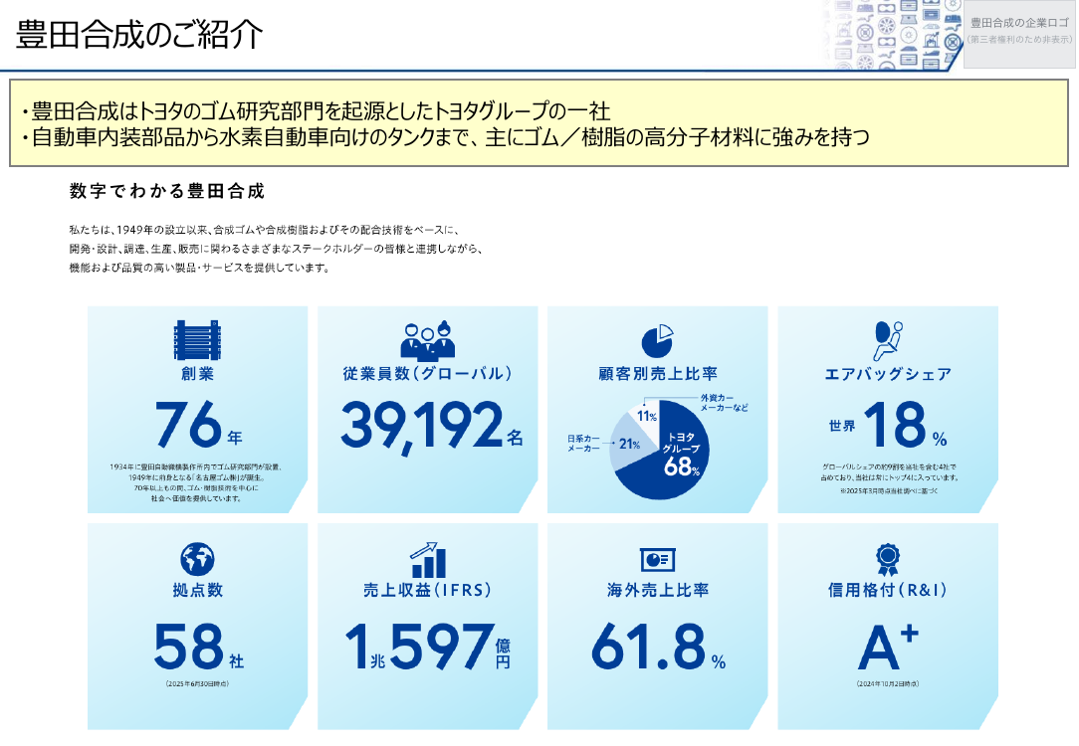Click the 76年 figure
Viewport: 1079px width, 746px height.
click(198, 424)
